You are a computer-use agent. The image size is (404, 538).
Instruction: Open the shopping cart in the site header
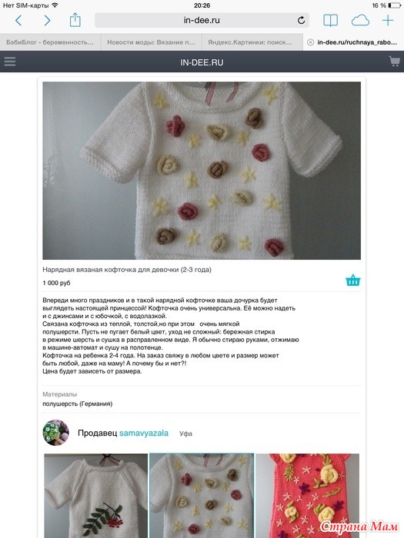[394, 61]
